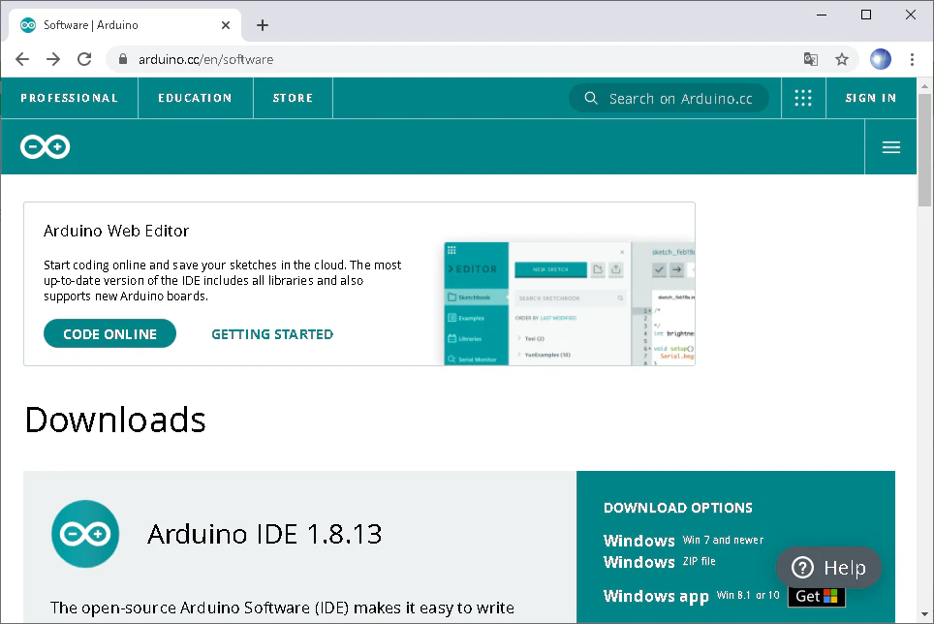Open the Help chat widget
Screen dimensions: 934x624
coord(828,568)
